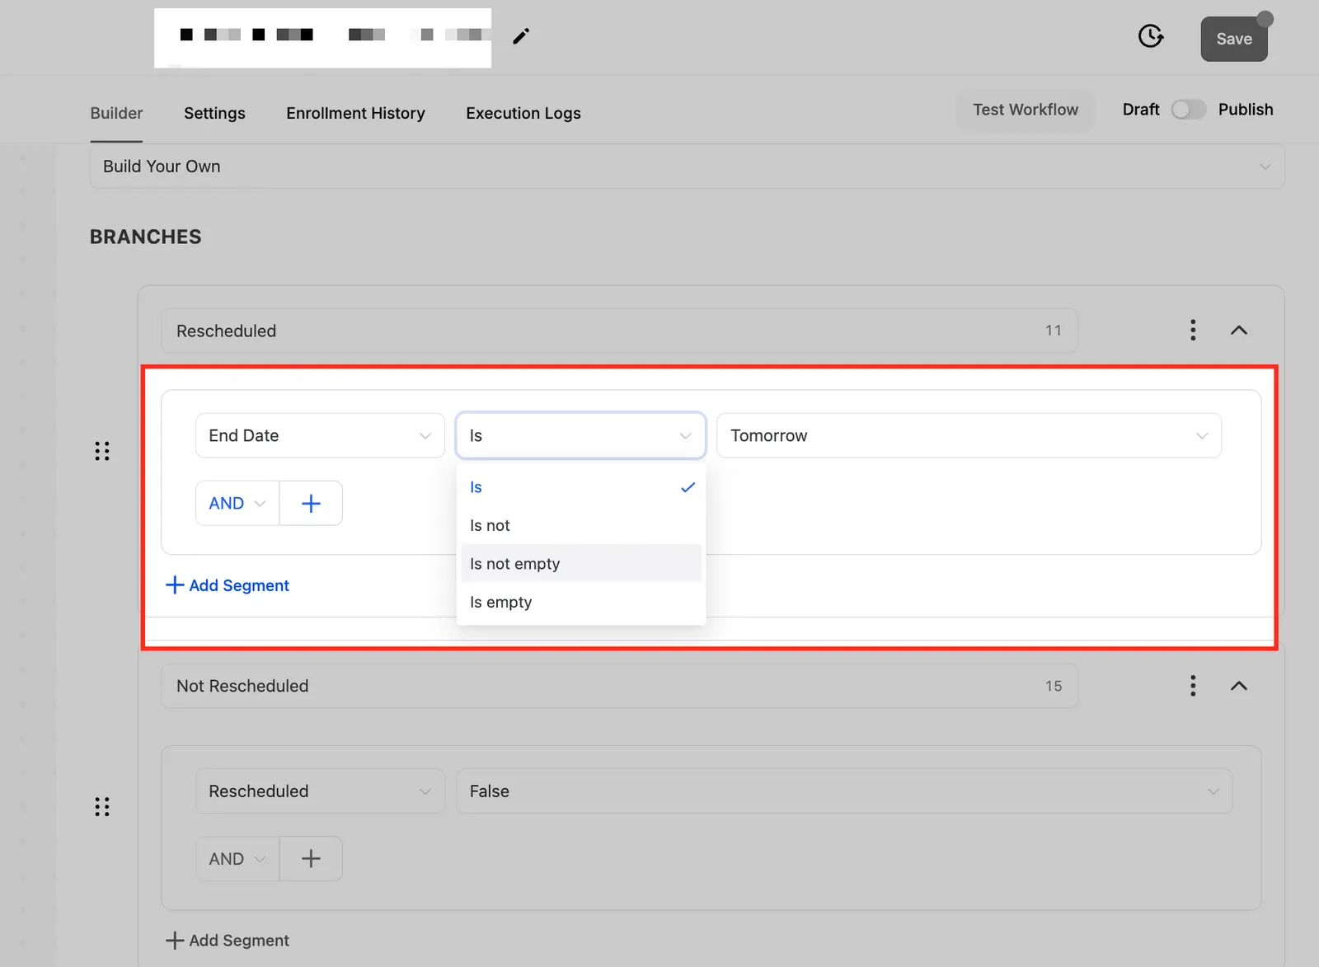
Task: Add condition with plus in Rescheduled False segment
Action: click(x=311, y=859)
